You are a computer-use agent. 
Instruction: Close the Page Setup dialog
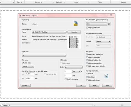coord(111,15)
